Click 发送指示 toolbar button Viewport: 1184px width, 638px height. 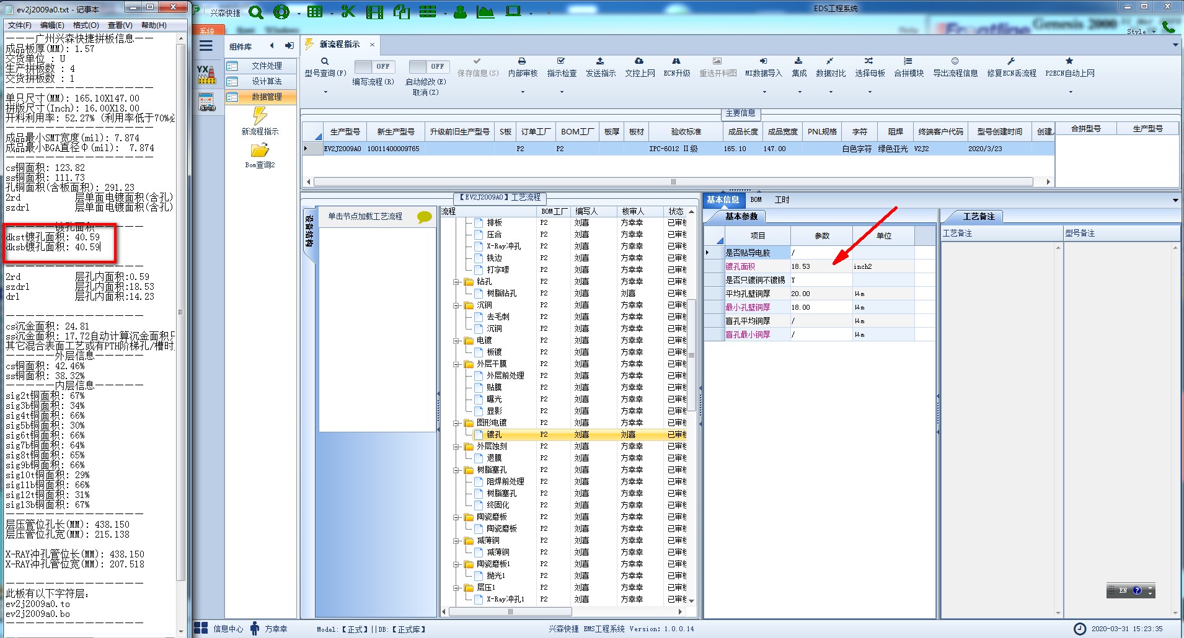[x=601, y=68]
